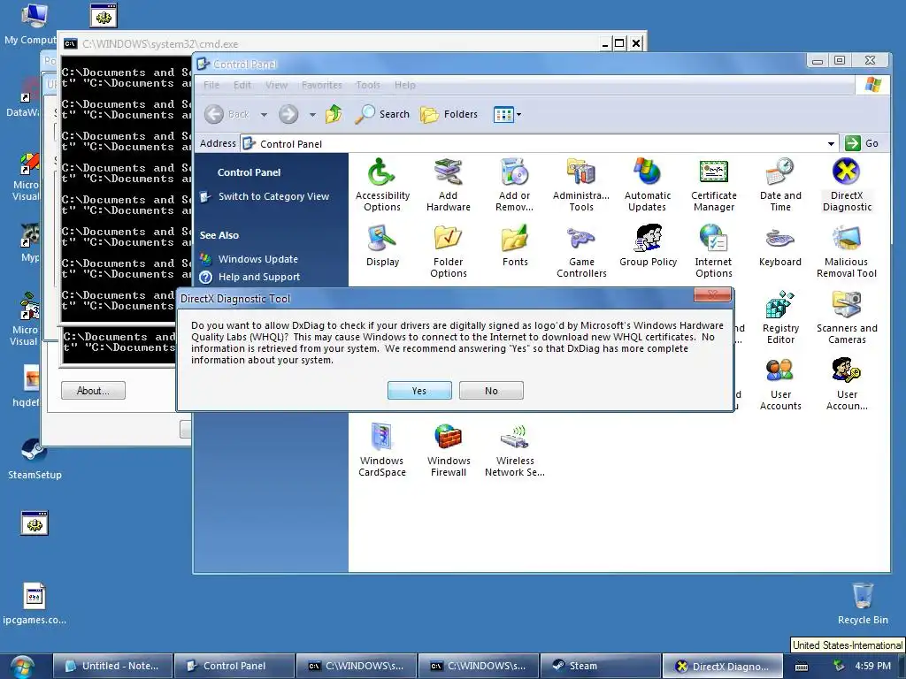Viewport: 906px width, 679px height.
Task: Click the Forward arrow button
Action: tap(288, 114)
